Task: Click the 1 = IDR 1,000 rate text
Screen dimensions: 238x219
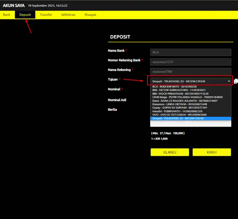Action: pyautogui.click(x=159, y=139)
